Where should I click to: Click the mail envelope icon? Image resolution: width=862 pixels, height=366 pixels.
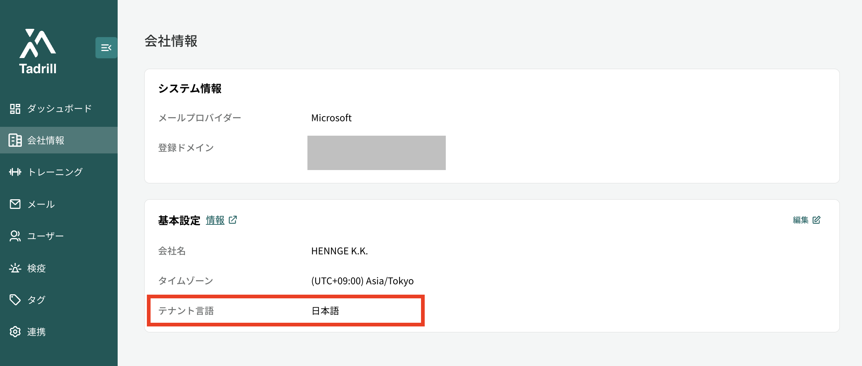15,204
